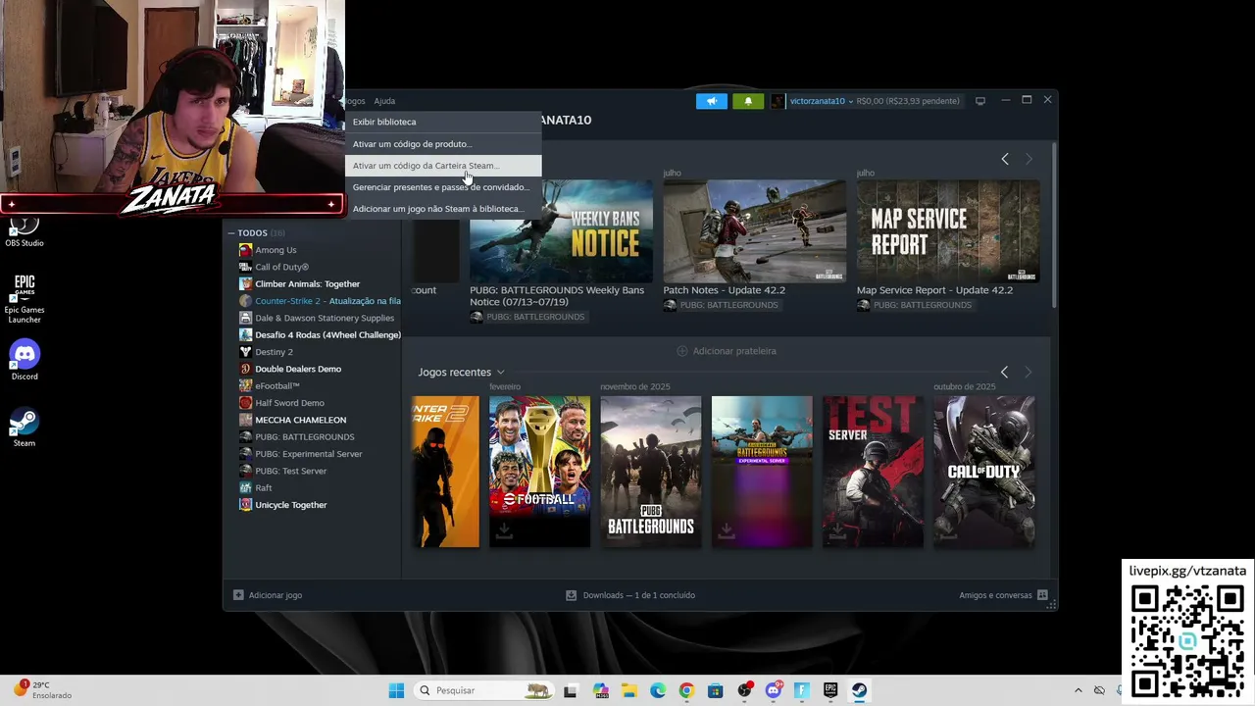Choose Ativar um código de produto
1255x706 pixels.
(x=443, y=144)
